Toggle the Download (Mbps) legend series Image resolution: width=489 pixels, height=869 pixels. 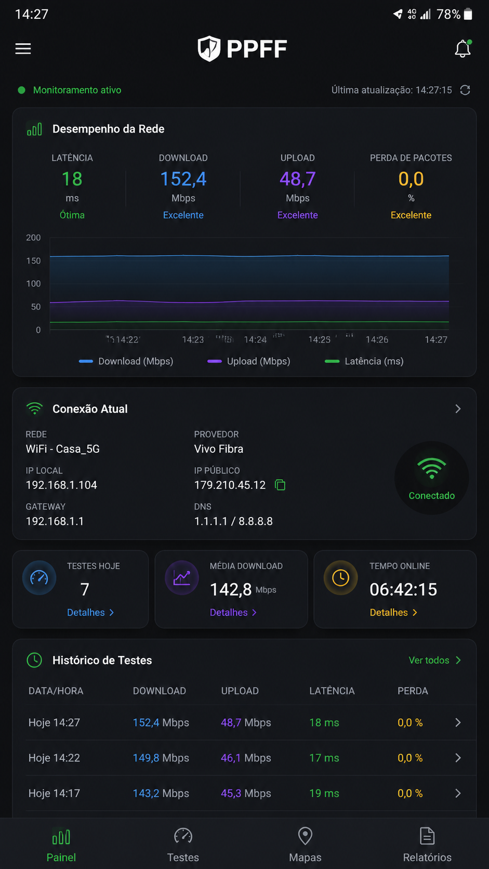pyautogui.click(x=126, y=361)
